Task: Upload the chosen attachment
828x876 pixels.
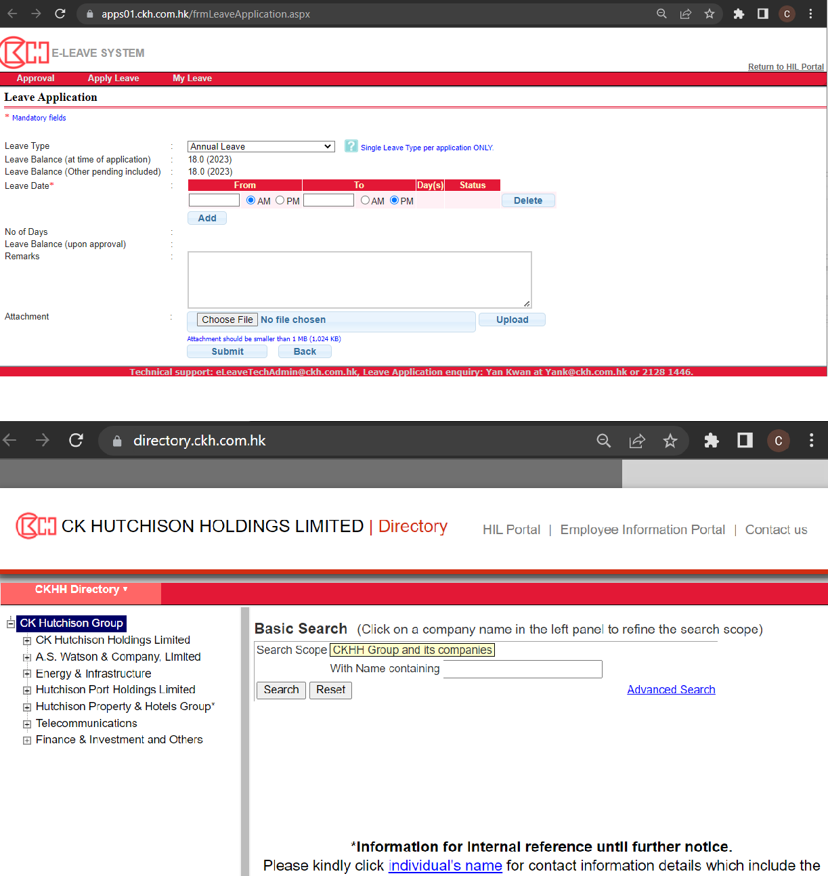Action: (512, 320)
